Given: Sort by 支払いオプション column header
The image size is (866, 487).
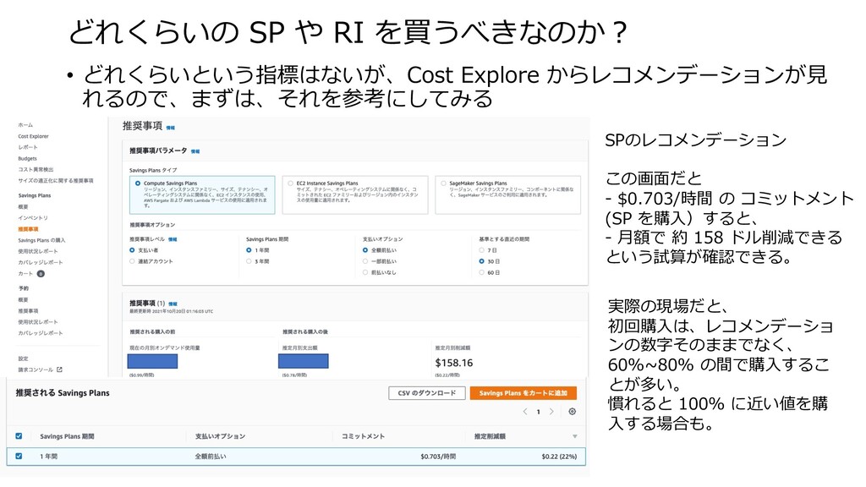Looking at the screenshot, I should point(220,436).
